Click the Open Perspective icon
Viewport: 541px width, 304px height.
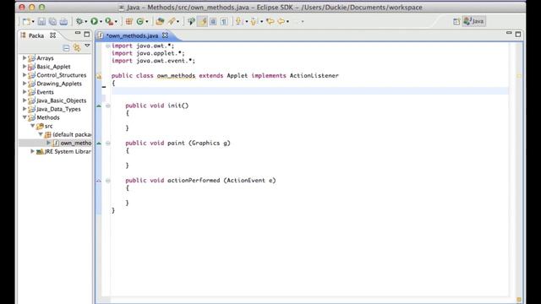click(456, 21)
